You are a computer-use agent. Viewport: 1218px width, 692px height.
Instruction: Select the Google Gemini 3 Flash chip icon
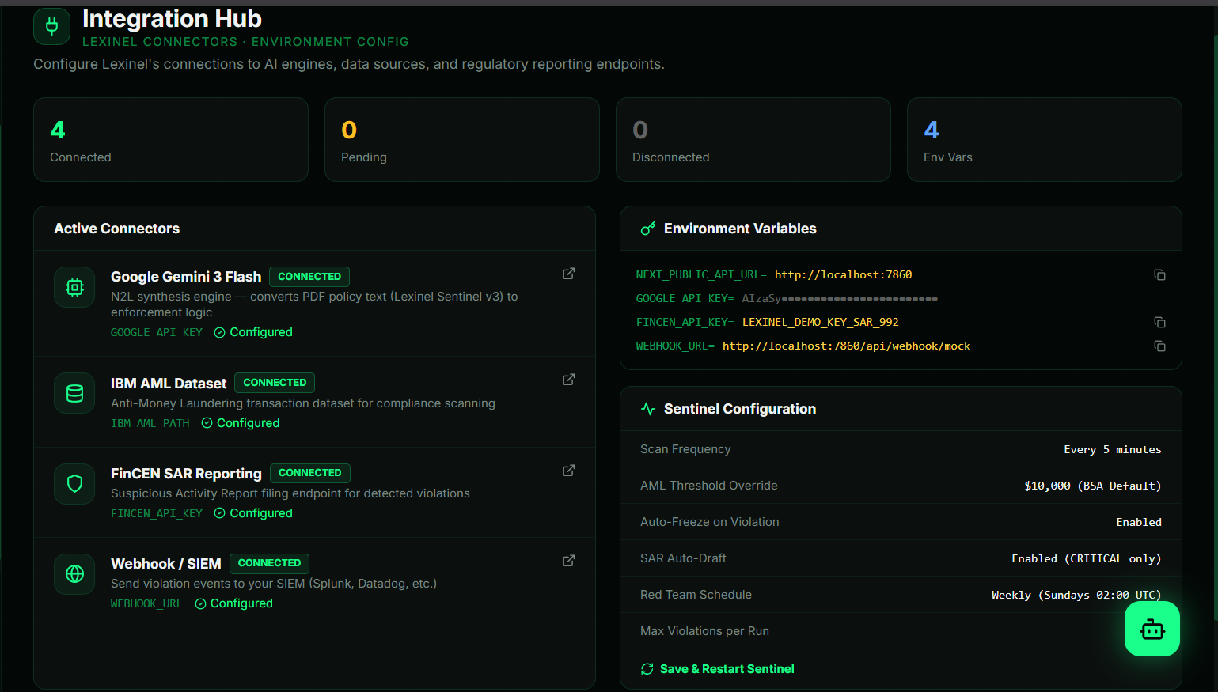tap(74, 287)
